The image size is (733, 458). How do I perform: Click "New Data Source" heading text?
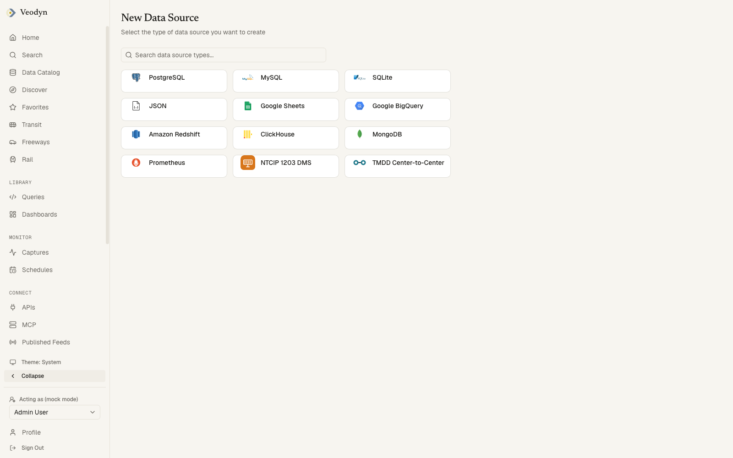coord(160,17)
